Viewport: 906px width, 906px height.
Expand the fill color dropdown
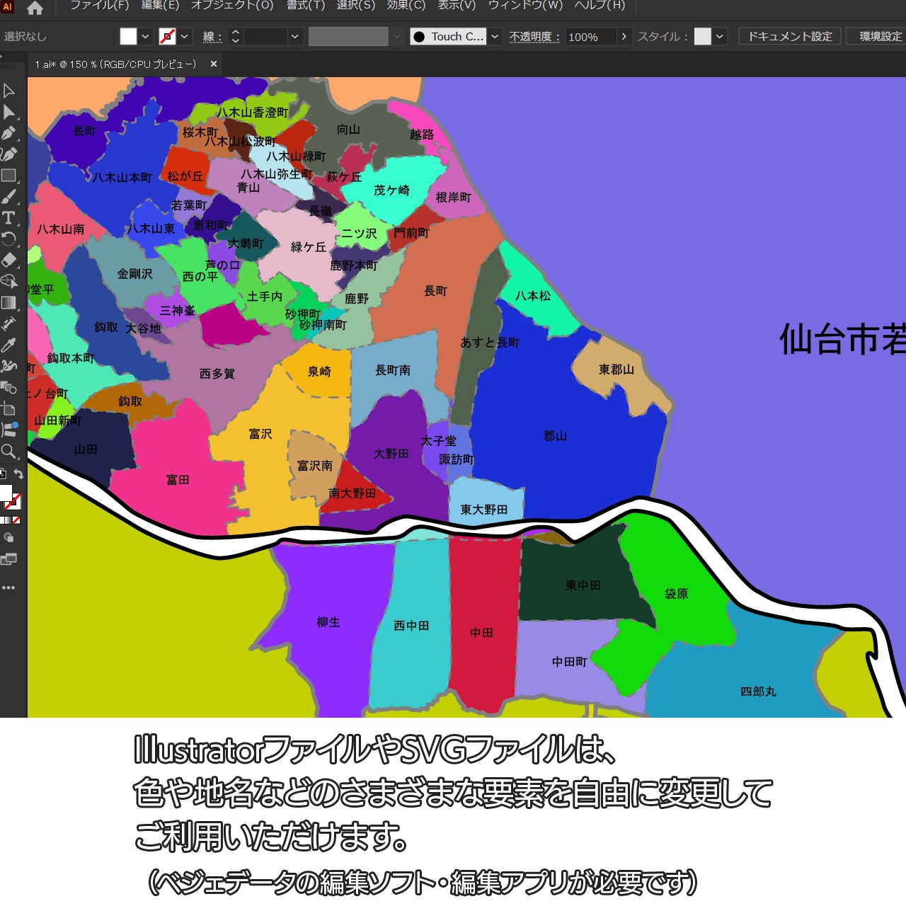(145, 37)
